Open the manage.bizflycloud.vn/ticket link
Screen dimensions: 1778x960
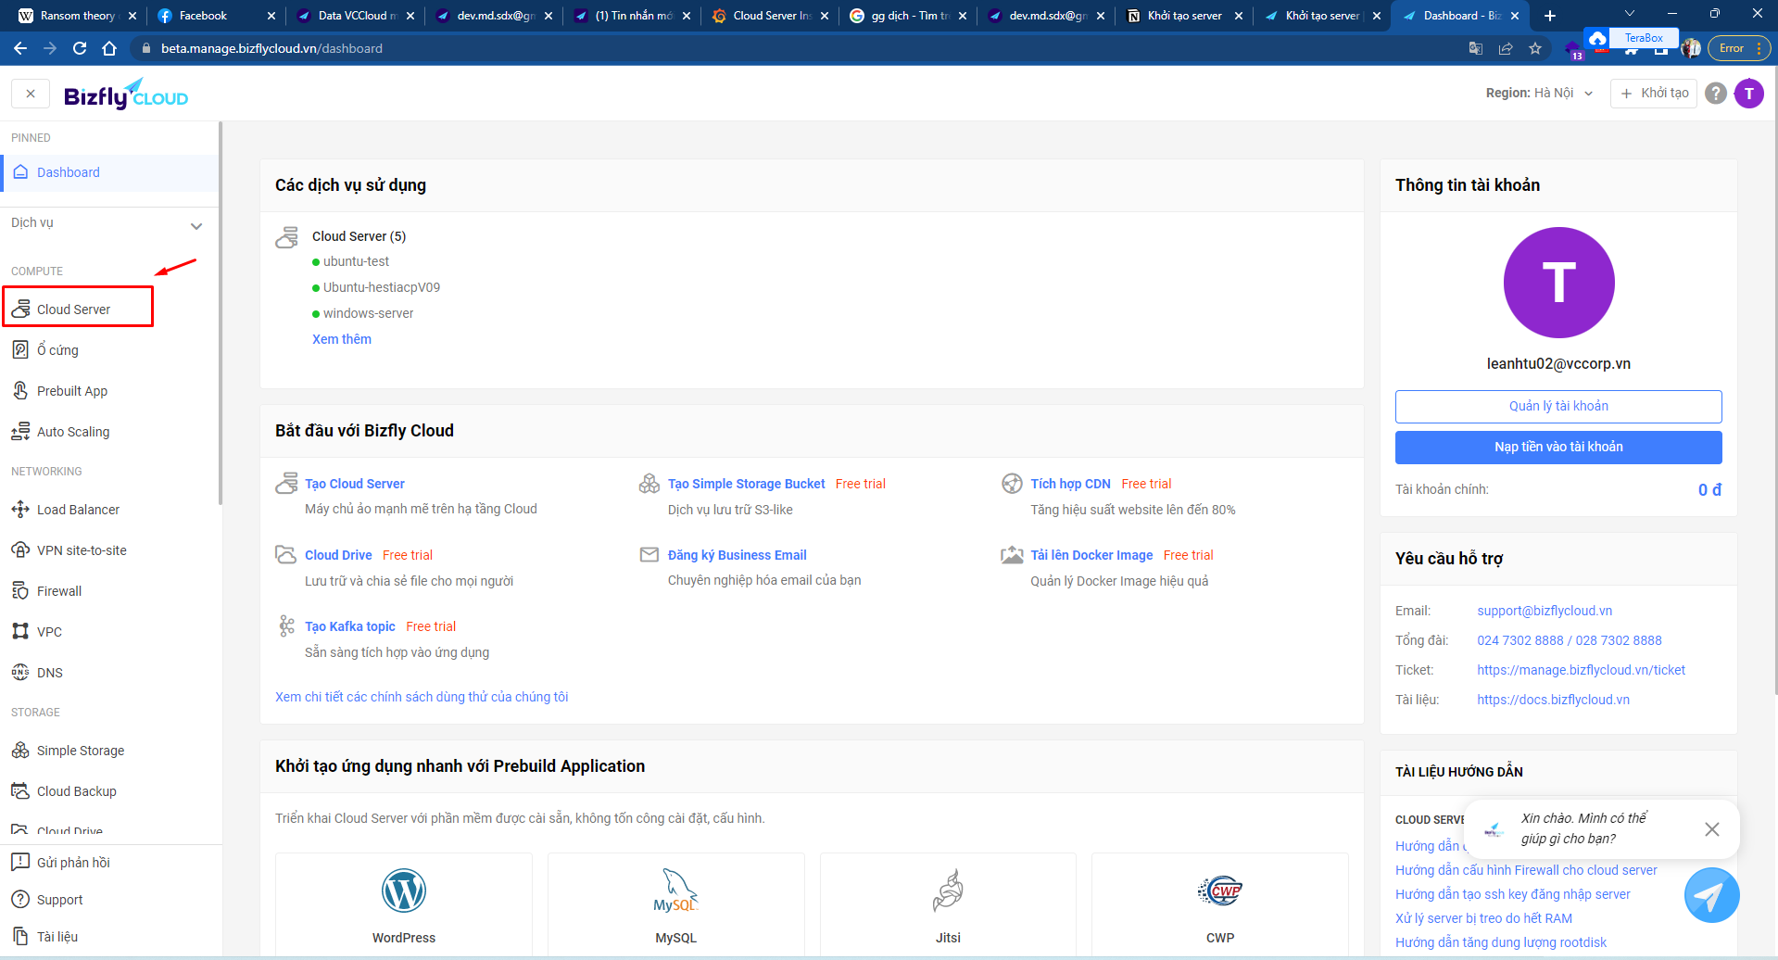click(x=1581, y=670)
